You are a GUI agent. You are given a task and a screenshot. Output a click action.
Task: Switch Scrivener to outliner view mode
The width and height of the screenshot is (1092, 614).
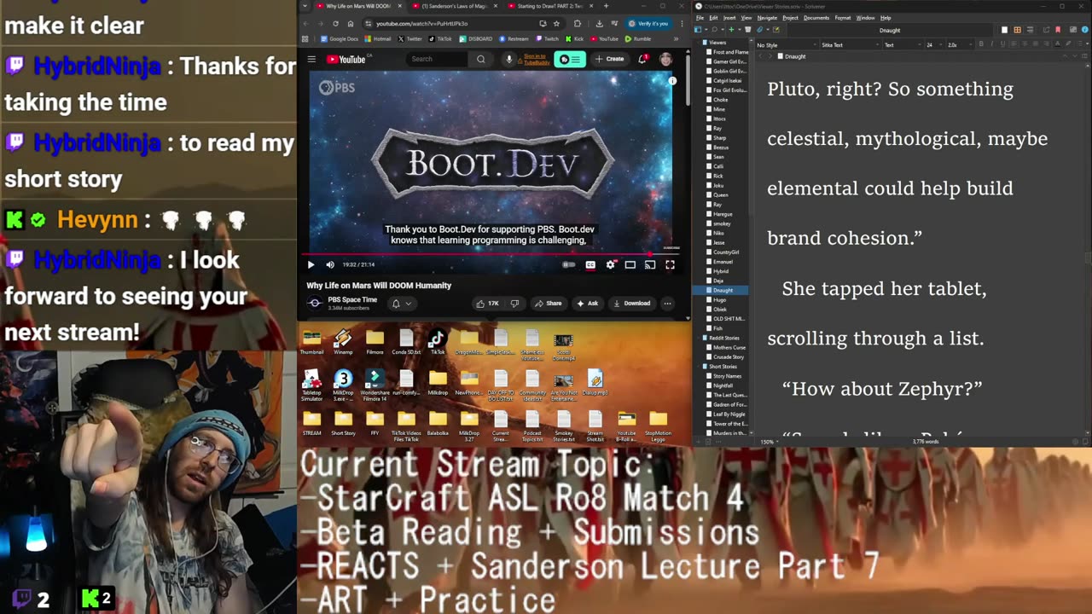1028,31
